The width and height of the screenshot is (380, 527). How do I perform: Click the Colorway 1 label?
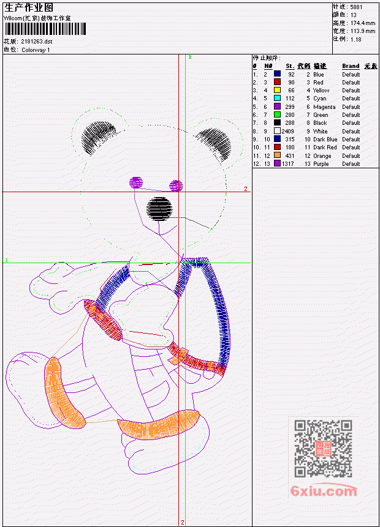[36, 50]
